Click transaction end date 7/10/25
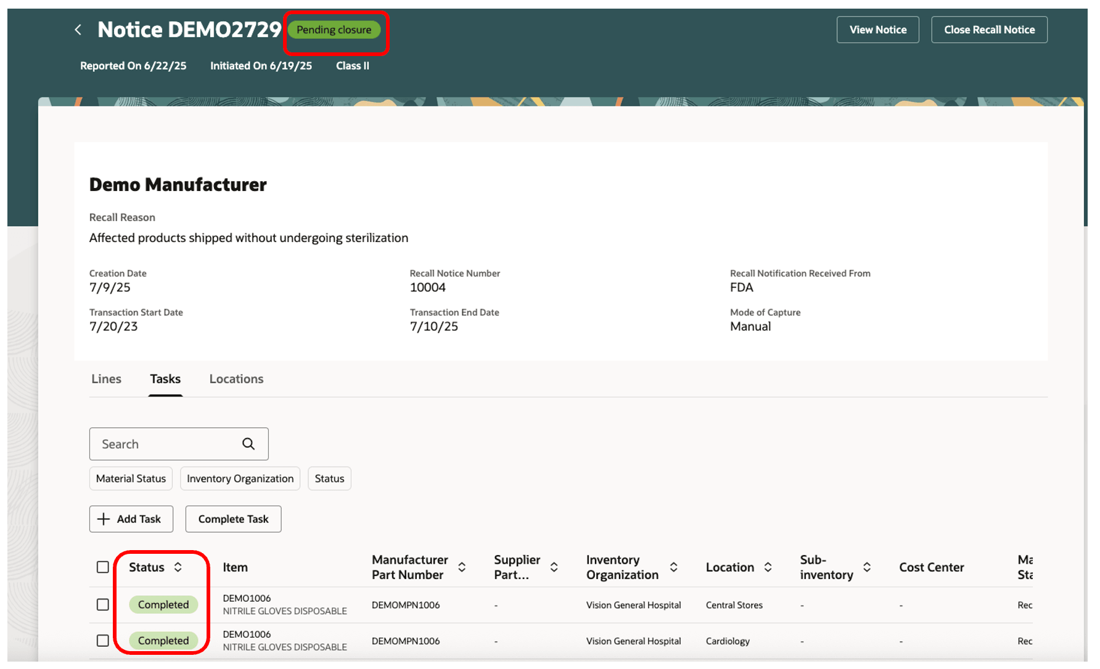1100x669 pixels. [x=434, y=326]
